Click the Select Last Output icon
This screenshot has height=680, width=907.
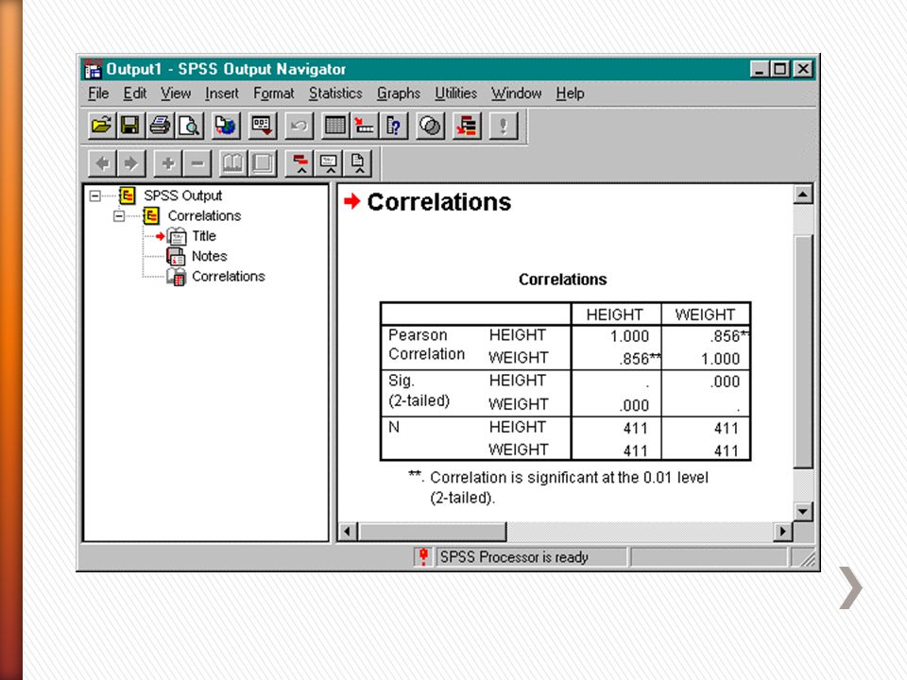[x=467, y=126]
